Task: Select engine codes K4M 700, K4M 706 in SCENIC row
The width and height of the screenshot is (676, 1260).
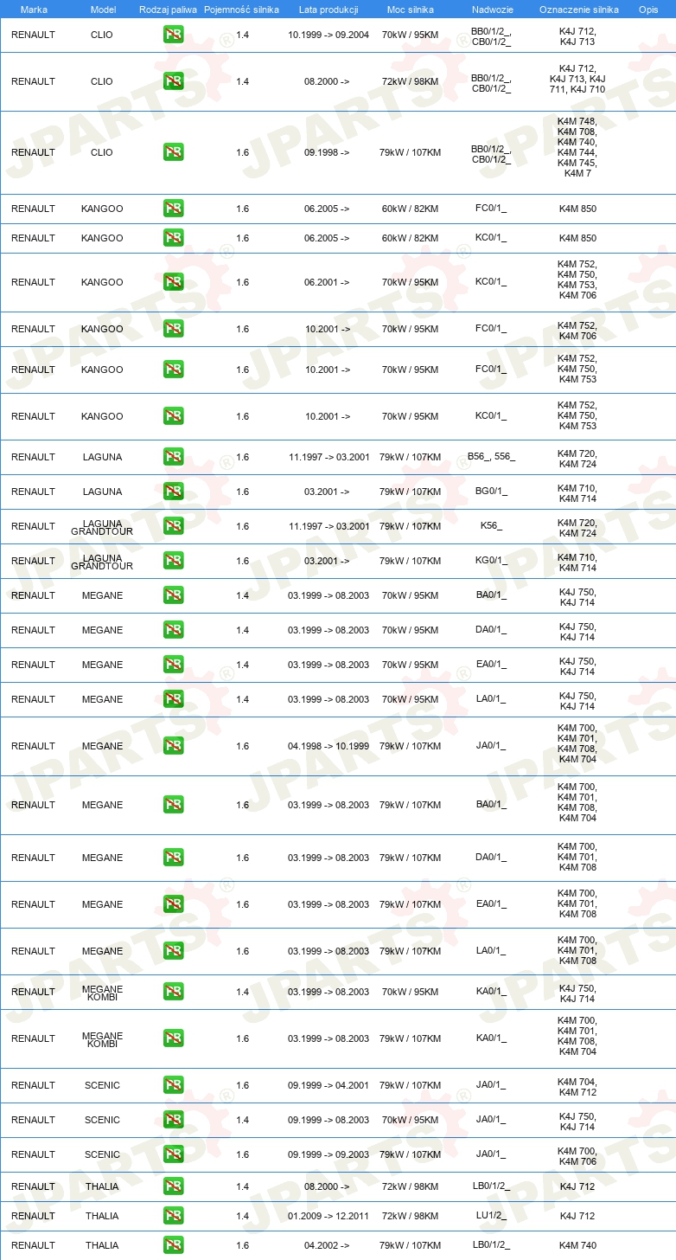Action: pos(577,1156)
